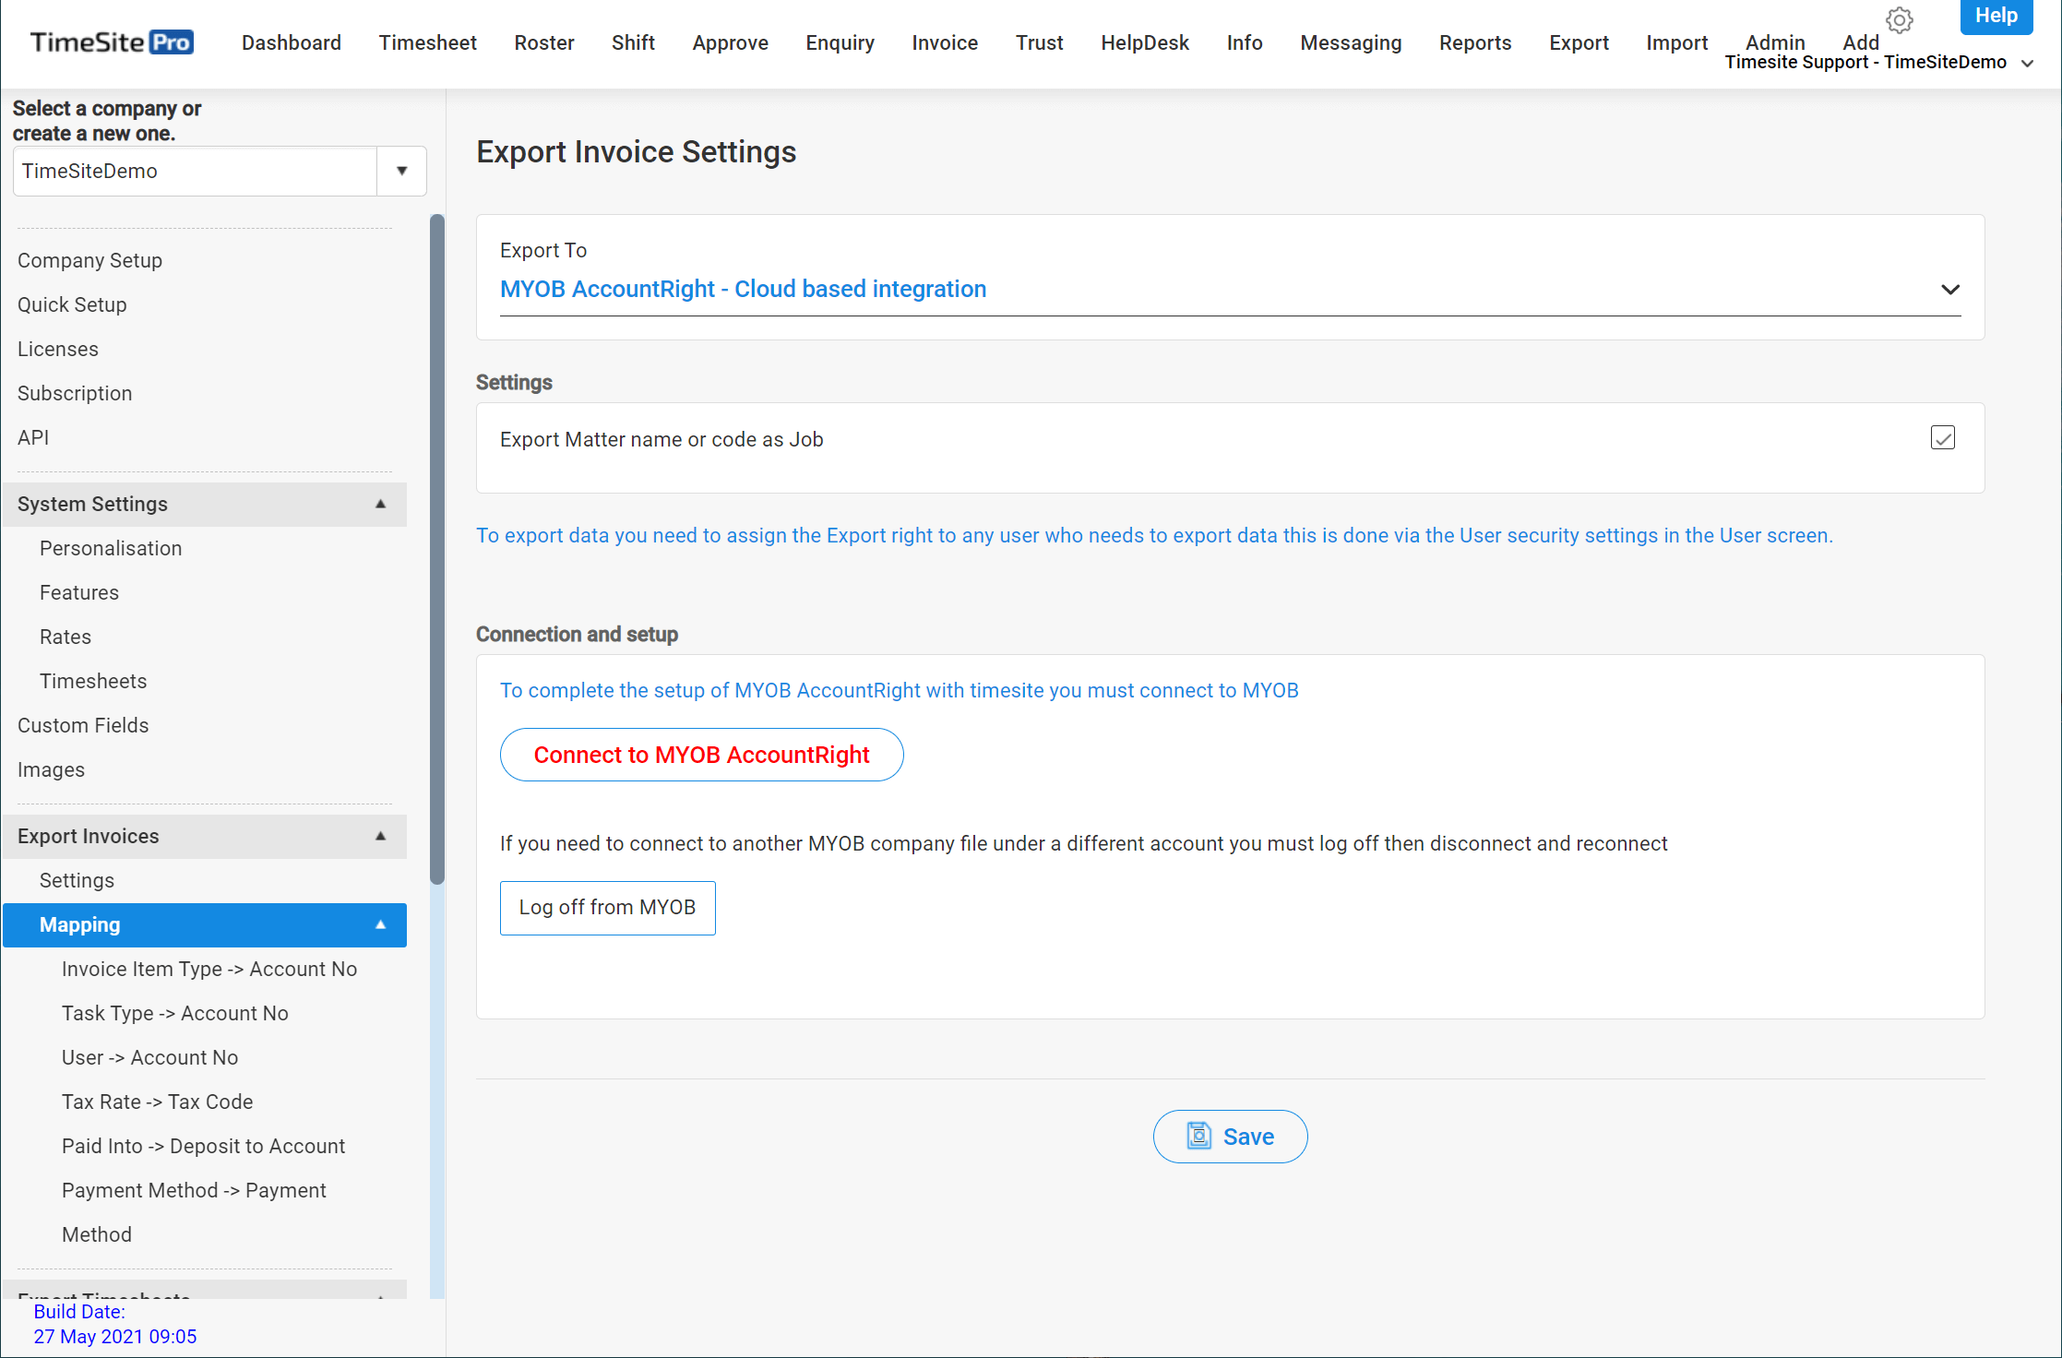
Task: Click the save disk icon
Action: (1198, 1136)
